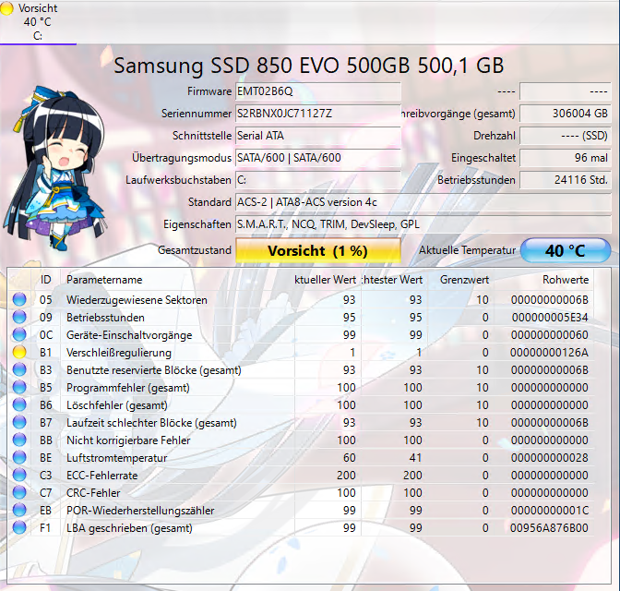Click raw value 00956A876B00
This screenshot has height=591, width=620.
[x=549, y=528]
